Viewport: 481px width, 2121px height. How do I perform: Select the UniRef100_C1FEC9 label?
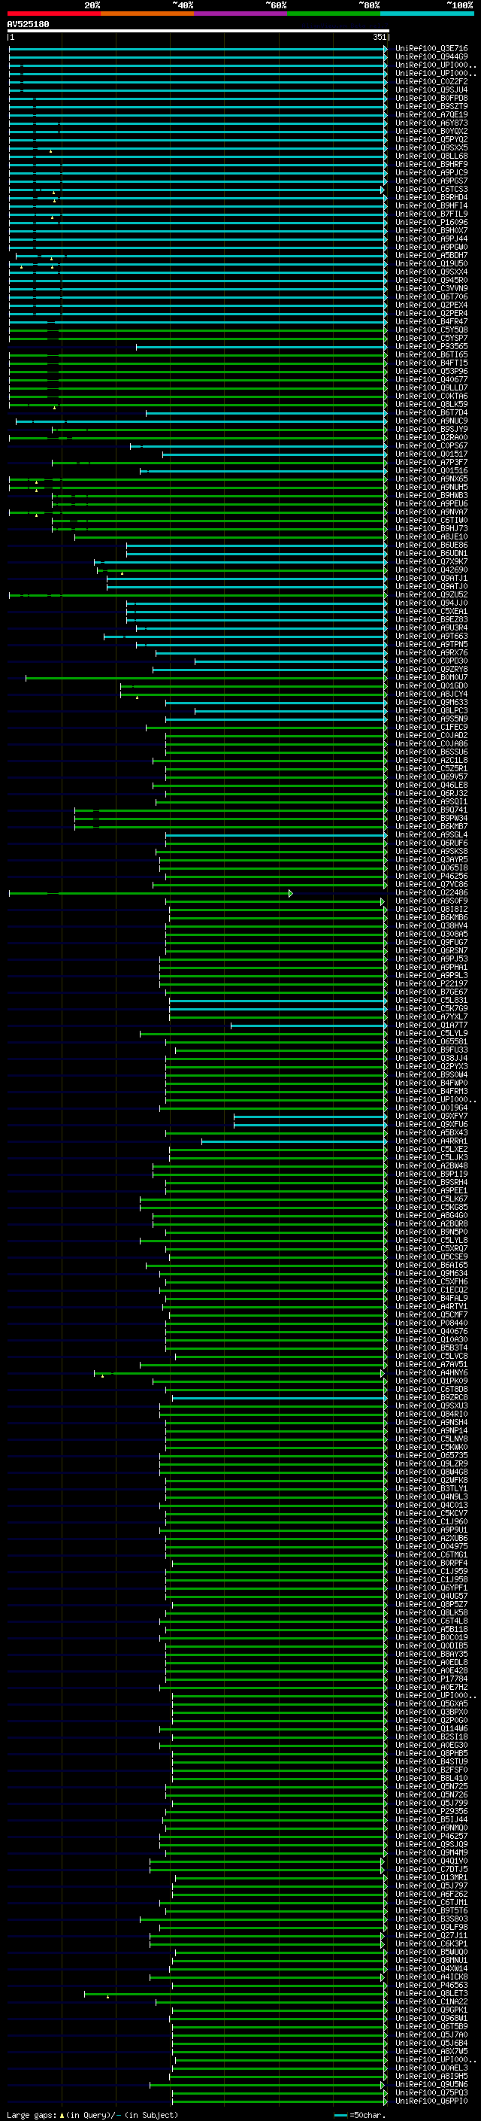pyautogui.click(x=431, y=727)
